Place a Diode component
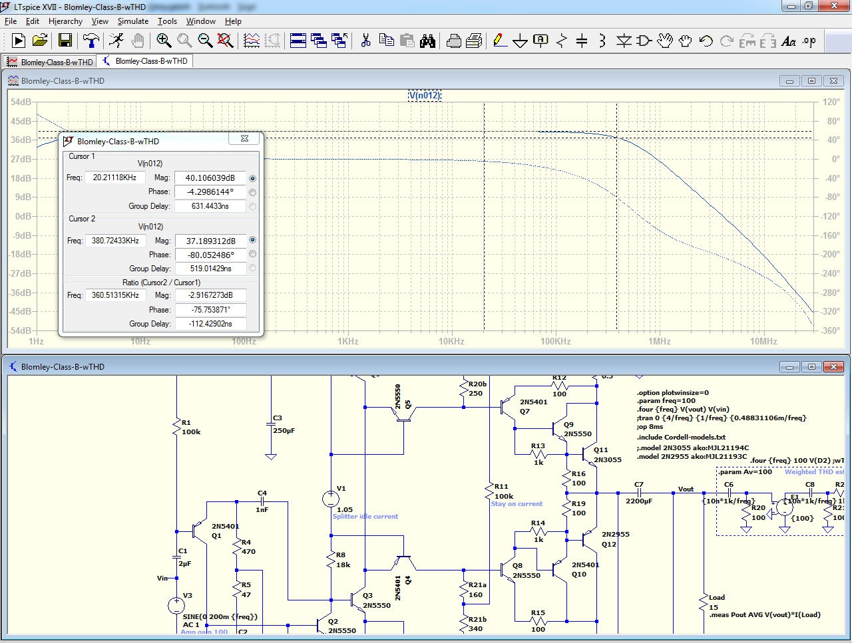The image size is (852, 643). (623, 41)
